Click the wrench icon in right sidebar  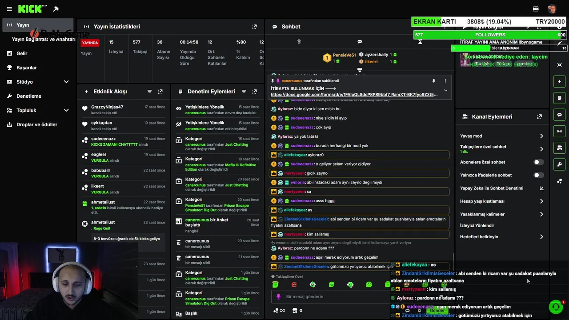point(559,164)
